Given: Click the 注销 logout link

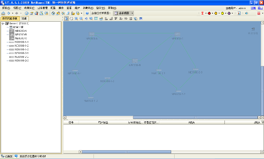Looking at the screenshot, I should (253, 8).
